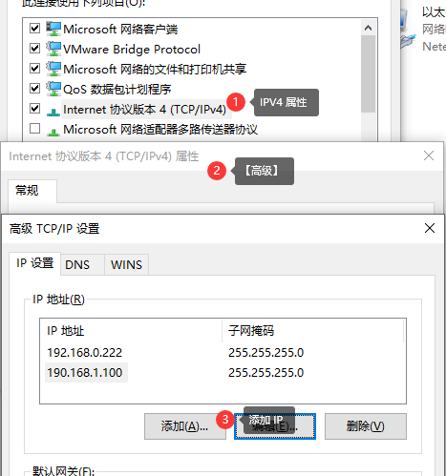The image size is (446, 476).
Task: Switch to the IP 设置 tab
Action: click(x=34, y=263)
